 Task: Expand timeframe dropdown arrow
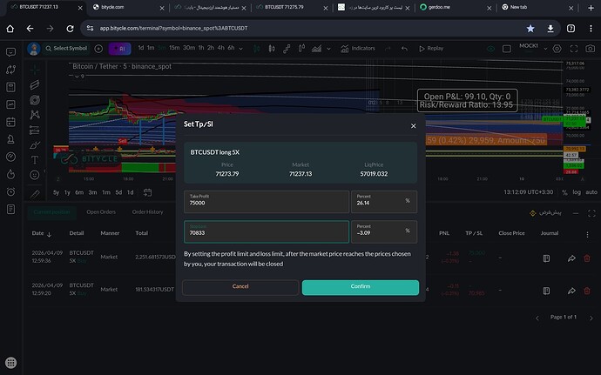point(240,49)
